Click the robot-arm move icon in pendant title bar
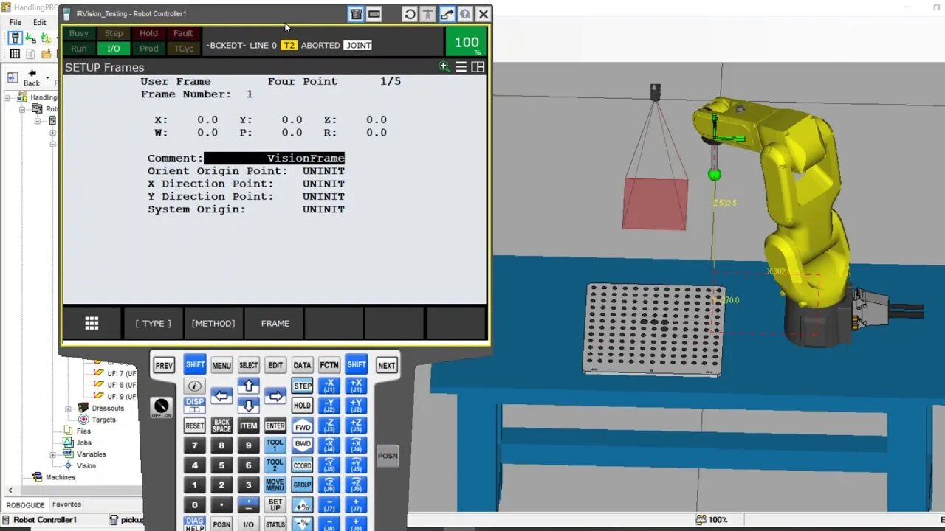This screenshot has height=531, width=945. pos(447,14)
